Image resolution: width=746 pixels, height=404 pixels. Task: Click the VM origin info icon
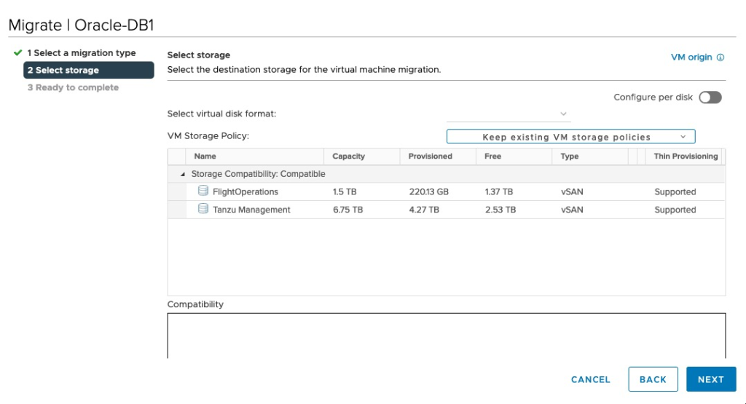coord(721,58)
